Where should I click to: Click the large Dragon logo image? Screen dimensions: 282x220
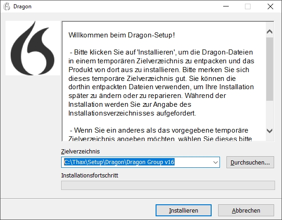click(33, 48)
